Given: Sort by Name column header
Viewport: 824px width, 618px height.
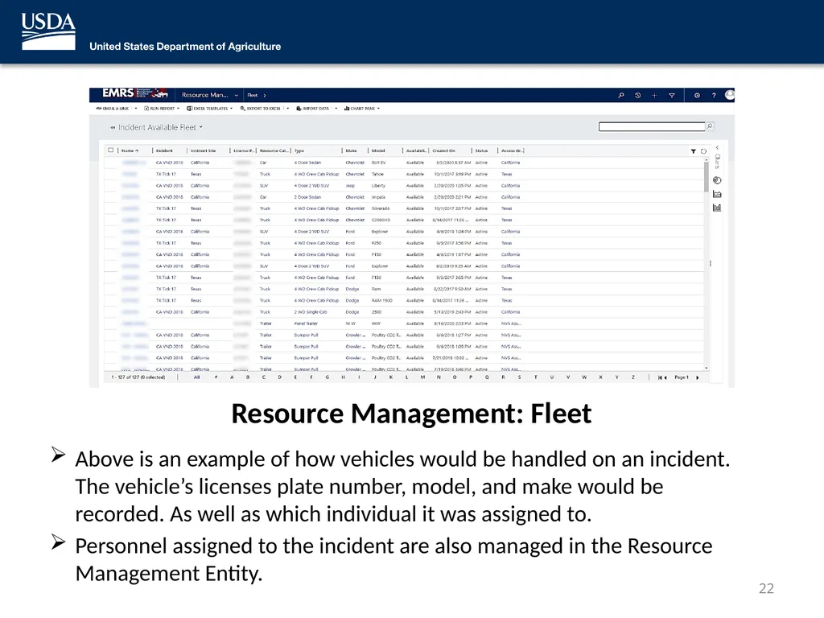Looking at the screenshot, I should pyautogui.click(x=130, y=150).
